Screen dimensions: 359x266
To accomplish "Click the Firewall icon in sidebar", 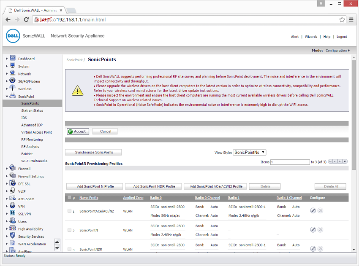I will tap(13, 168).
